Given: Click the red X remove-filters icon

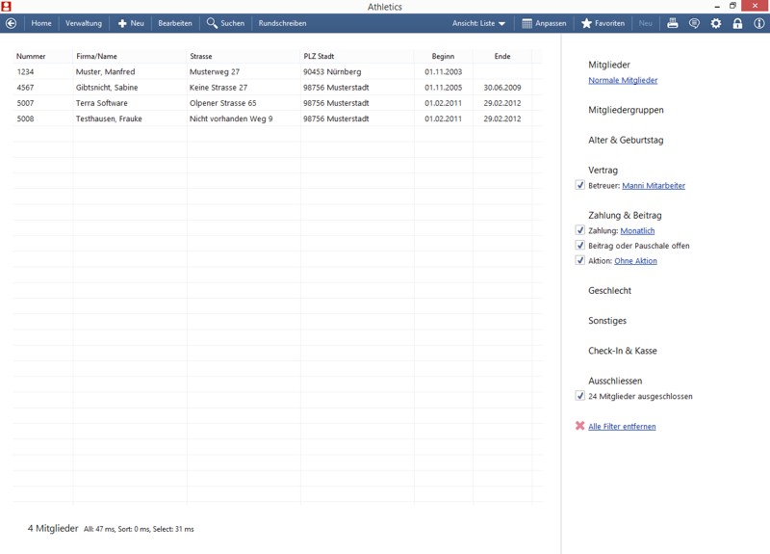Looking at the screenshot, I should point(580,426).
